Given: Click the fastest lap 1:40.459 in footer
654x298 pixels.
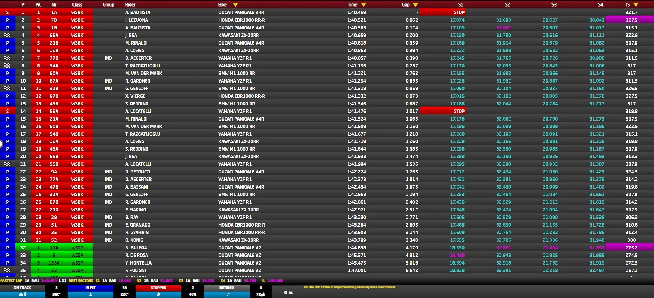Looking at the screenshot, I should [49, 281].
